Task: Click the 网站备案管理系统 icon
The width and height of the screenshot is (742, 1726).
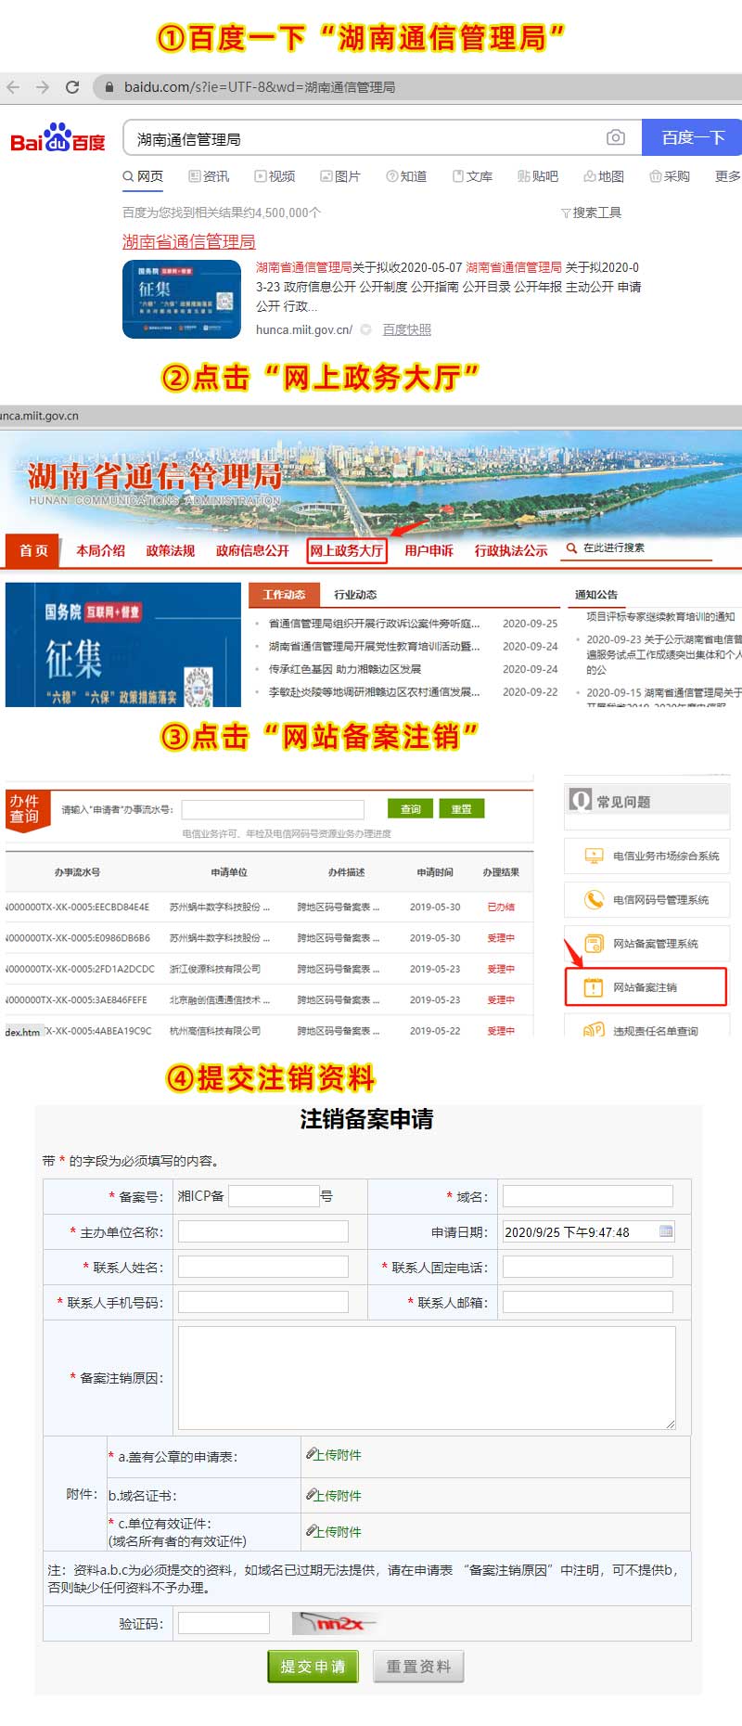Action: pyautogui.click(x=593, y=943)
